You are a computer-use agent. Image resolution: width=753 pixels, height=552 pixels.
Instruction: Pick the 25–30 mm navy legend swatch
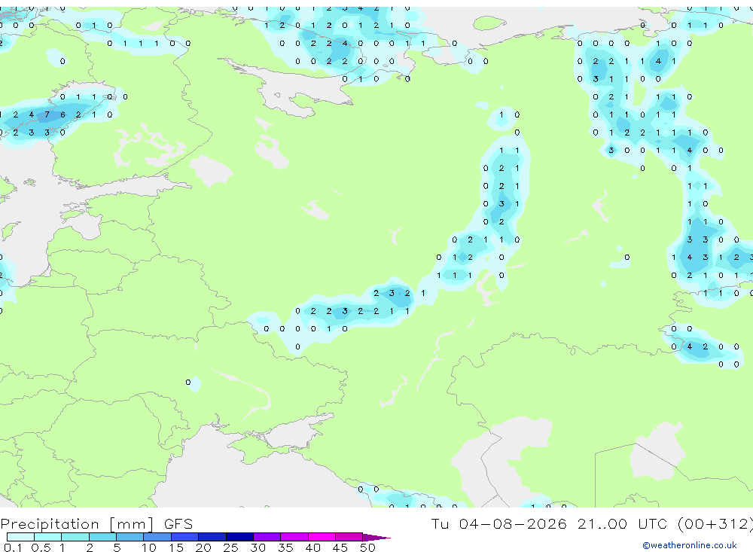point(239,537)
